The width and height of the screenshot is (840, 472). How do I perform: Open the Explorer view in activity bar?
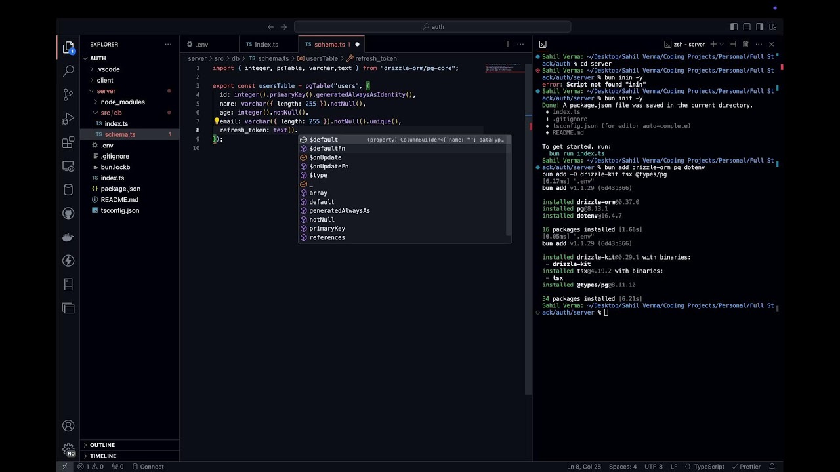point(68,47)
